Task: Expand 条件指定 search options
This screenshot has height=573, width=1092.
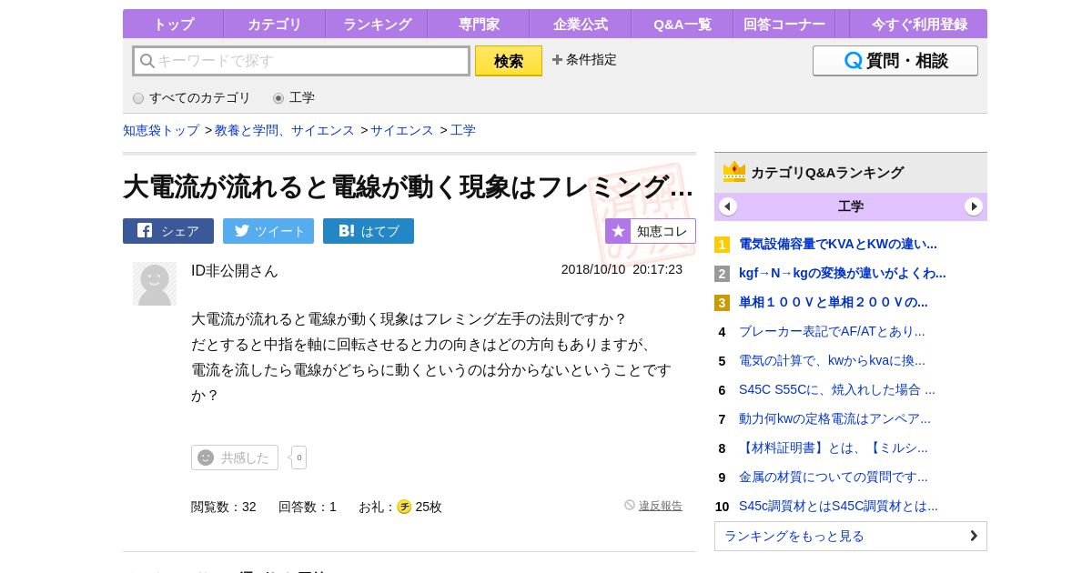Action: (584, 59)
